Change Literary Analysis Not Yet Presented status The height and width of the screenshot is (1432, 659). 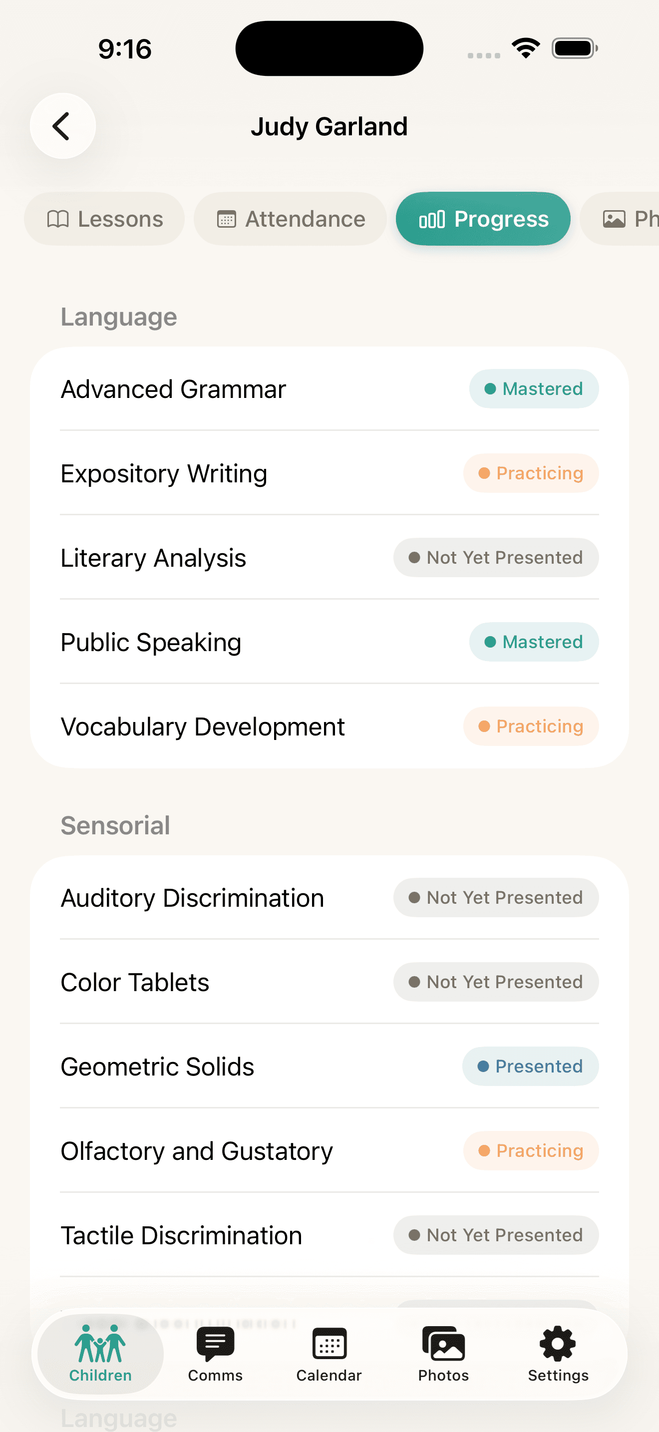click(496, 557)
